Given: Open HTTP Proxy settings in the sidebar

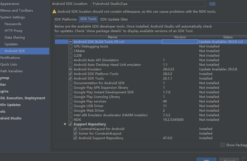Looking at the screenshot, I should pyautogui.click(x=14, y=31).
